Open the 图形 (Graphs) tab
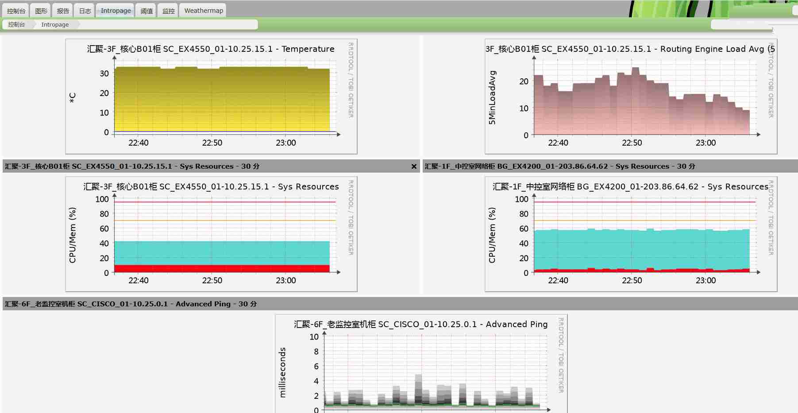The height and width of the screenshot is (413, 798). tap(41, 10)
